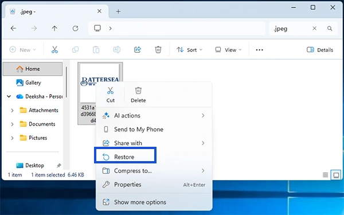Collapse the Deeksha - Personal OneDrive tree

[x=9, y=96]
